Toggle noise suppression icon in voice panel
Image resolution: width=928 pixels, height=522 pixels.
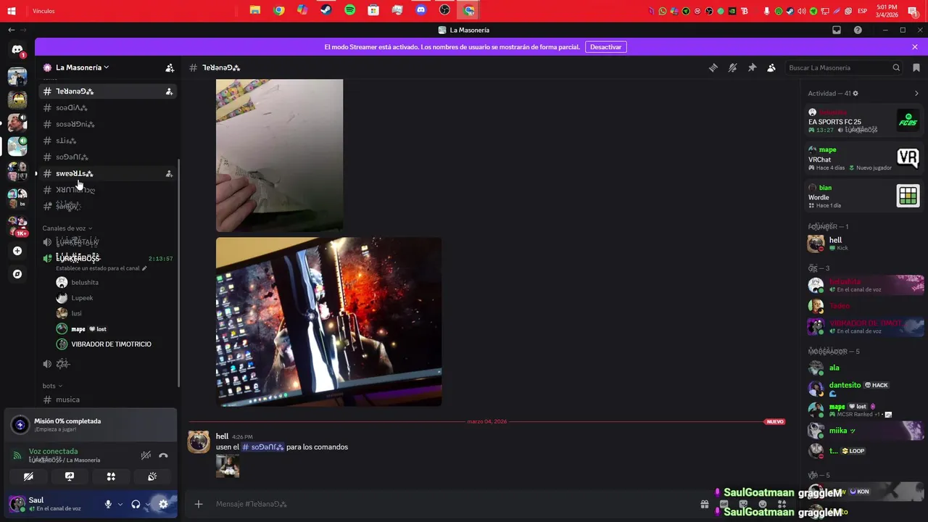146,455
